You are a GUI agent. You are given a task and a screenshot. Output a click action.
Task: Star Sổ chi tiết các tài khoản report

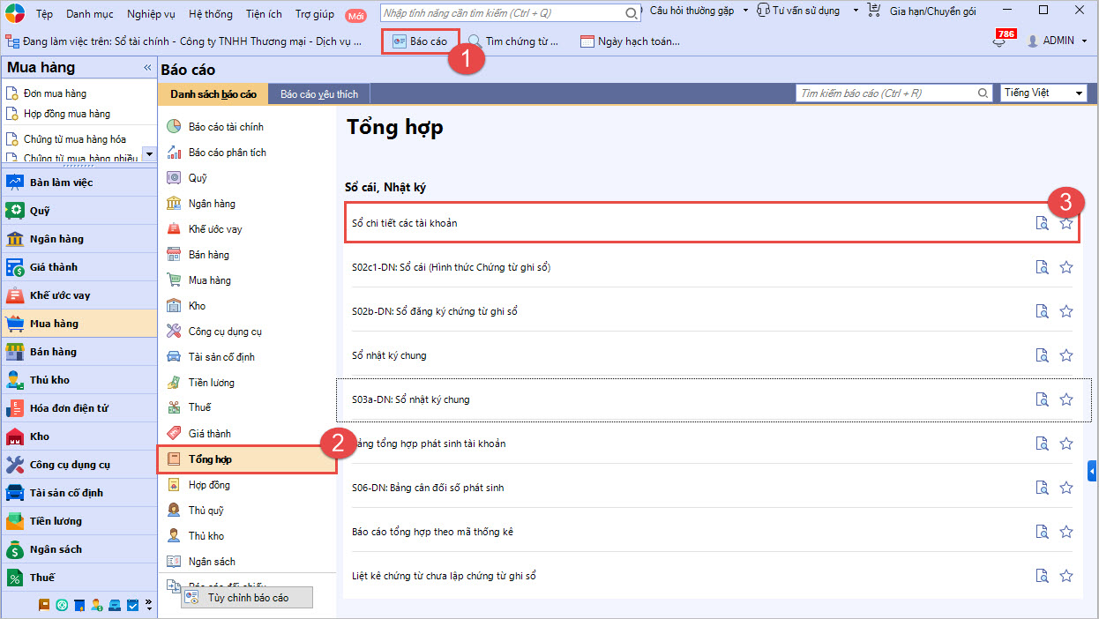(x=1065, y=223)
